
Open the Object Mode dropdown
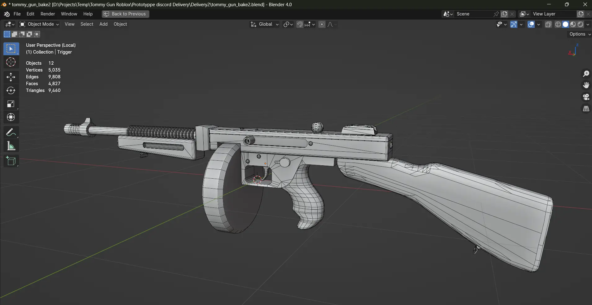pos(39,24)
